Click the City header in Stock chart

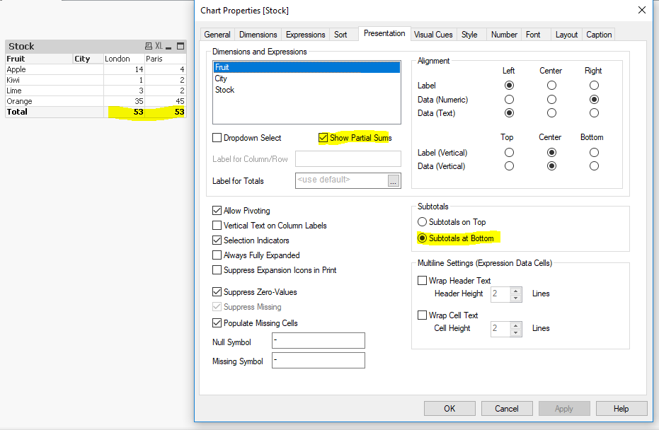(x=88, y=59)
